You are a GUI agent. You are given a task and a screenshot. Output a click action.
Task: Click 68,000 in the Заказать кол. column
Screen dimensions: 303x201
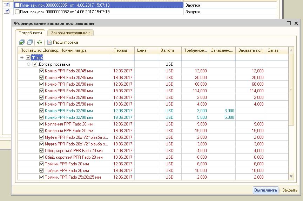(x=257, y=84)
